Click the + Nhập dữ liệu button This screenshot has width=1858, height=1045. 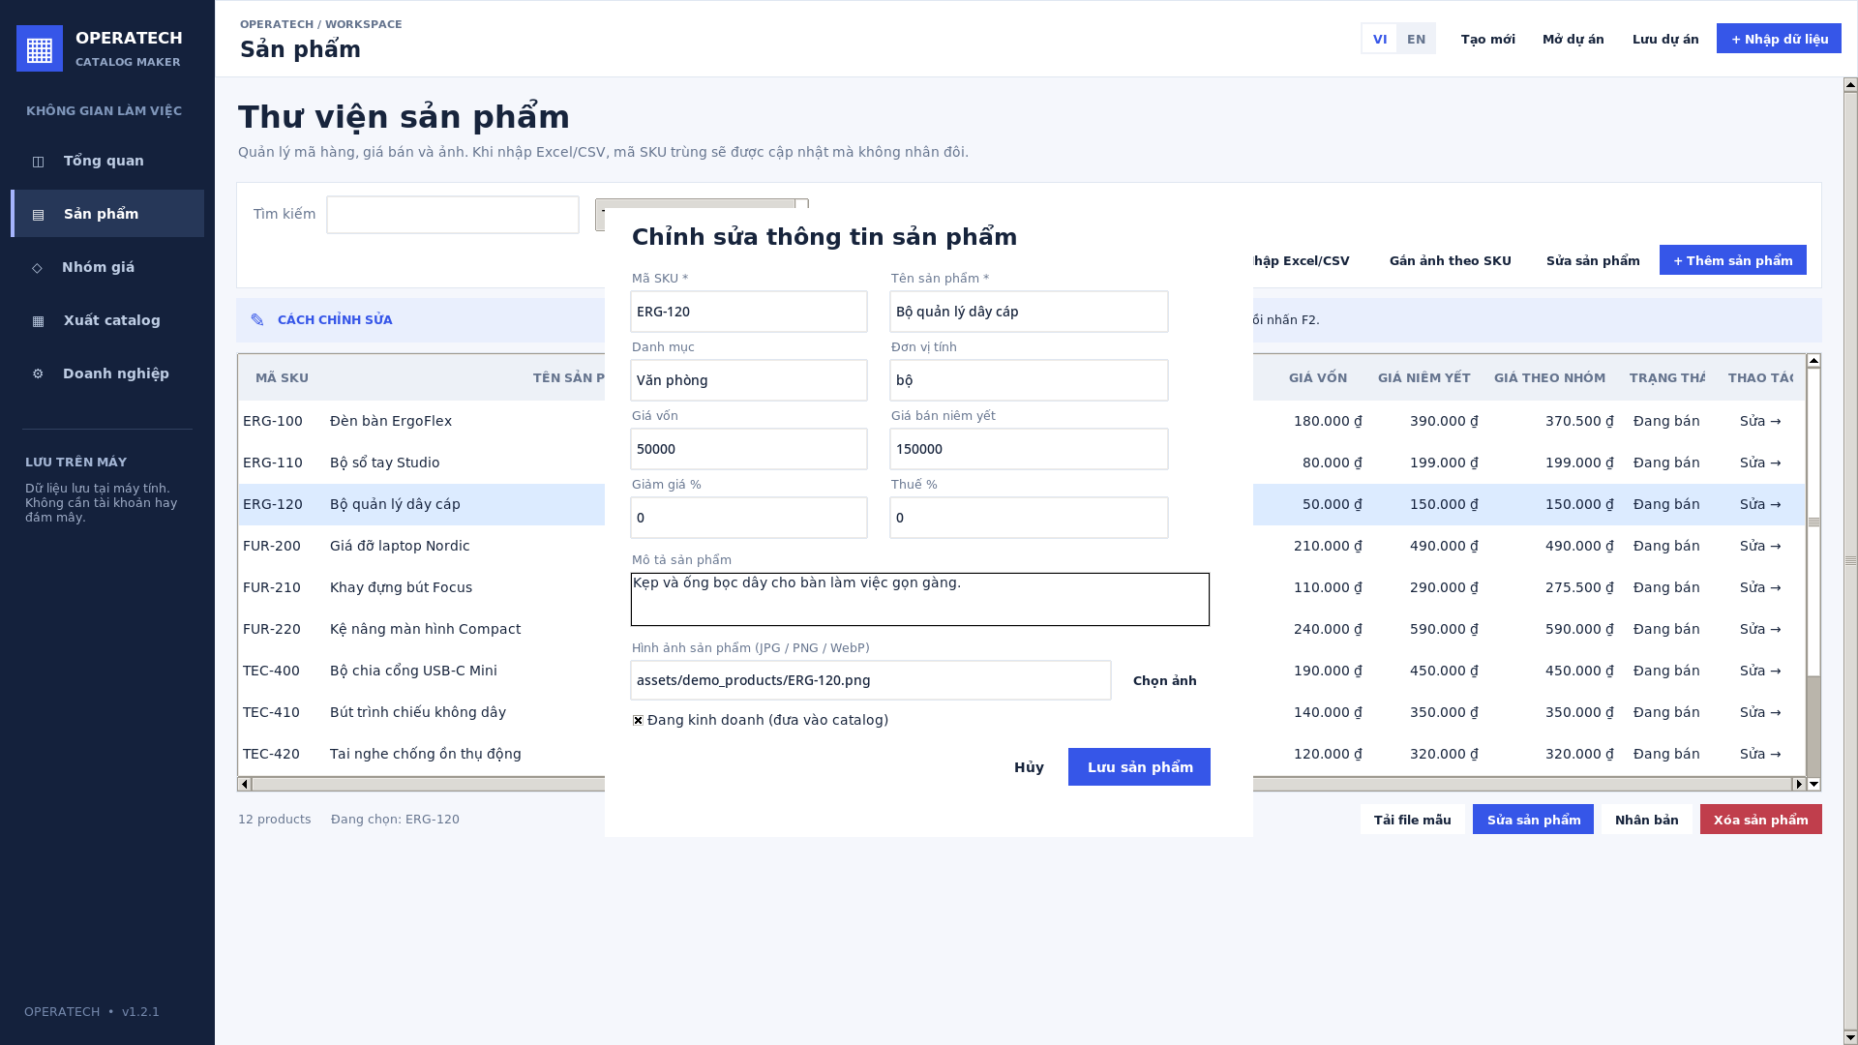tap(1779, 39)
